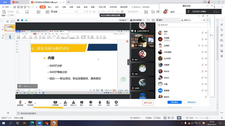Expand share screen options arrow

pos(60,103)
